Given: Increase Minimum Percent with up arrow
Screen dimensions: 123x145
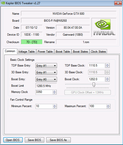Looking at the screenshot, I should (x=55, y=105).
